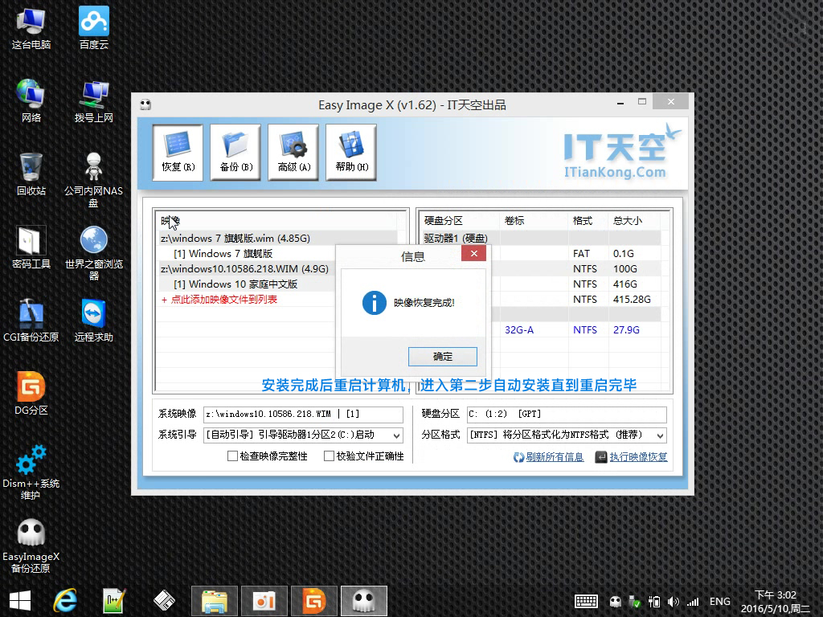Select z:\windows 7 旗舰版.wim image

tap(235, 238)
